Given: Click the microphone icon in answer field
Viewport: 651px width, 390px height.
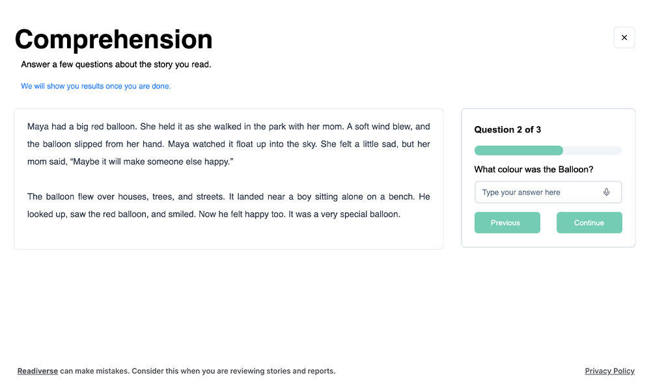Looking at the screenshot, I should tap(606, 192).
